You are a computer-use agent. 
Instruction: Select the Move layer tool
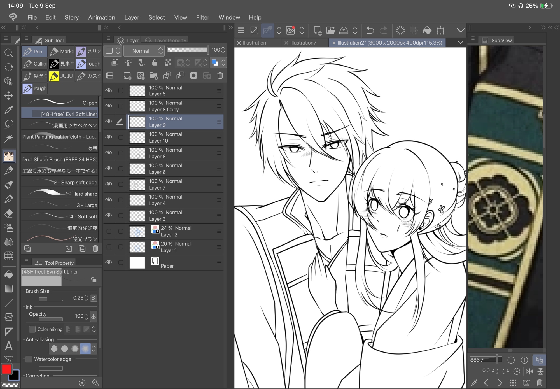tap(9, 95)
